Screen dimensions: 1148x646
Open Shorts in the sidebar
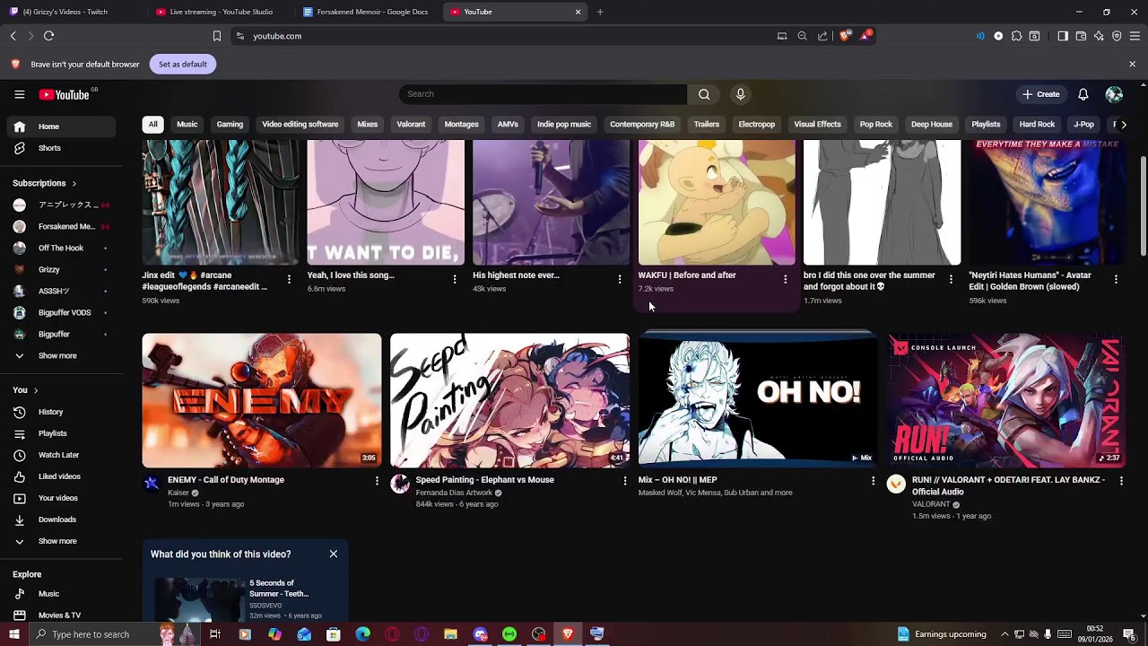tap(61, 148)
